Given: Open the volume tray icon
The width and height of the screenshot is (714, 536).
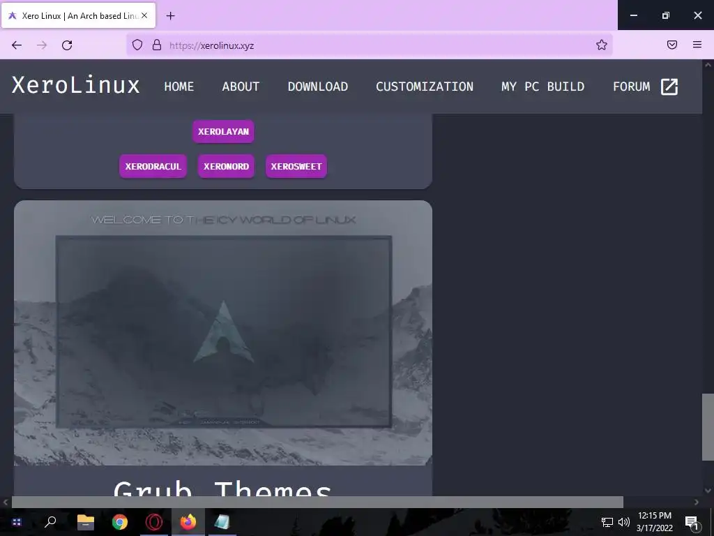Looking at the screenshot, I should click(x=624, y=522).
